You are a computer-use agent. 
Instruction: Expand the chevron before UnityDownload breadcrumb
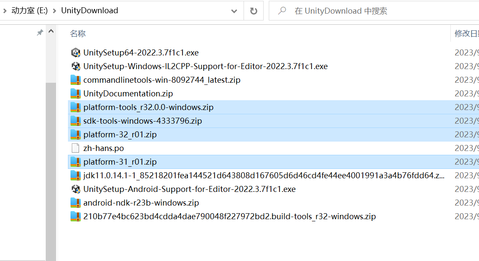[x=54, y=11]
